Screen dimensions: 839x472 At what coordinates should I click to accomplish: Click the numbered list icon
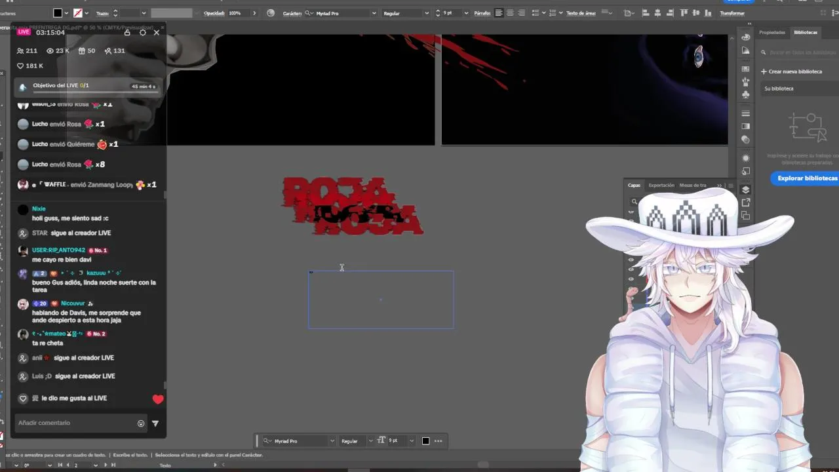coord(553,13)
